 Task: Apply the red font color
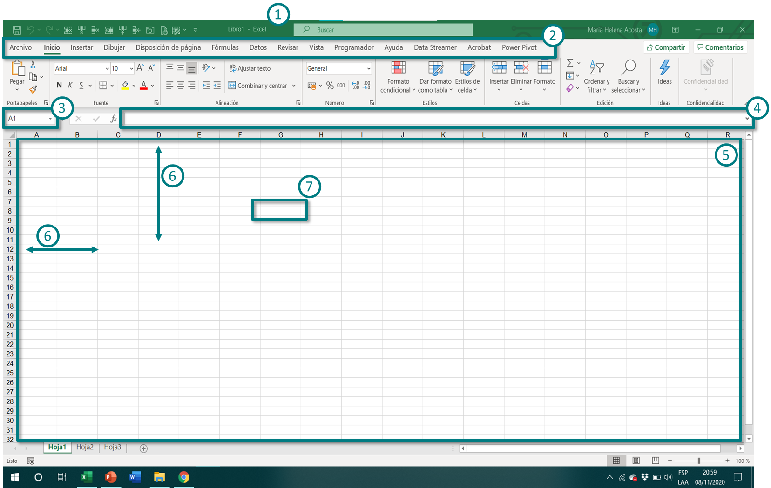[x=144, y=86]
